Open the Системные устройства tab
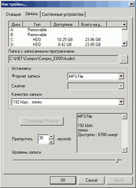The image size is (136, 188). coord(63,14)
